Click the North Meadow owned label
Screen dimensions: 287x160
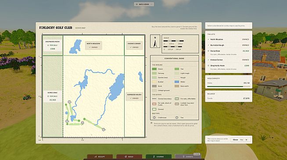pos(93,45)
